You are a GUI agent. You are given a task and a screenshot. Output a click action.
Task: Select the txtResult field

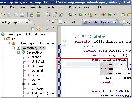coord(37,89)
